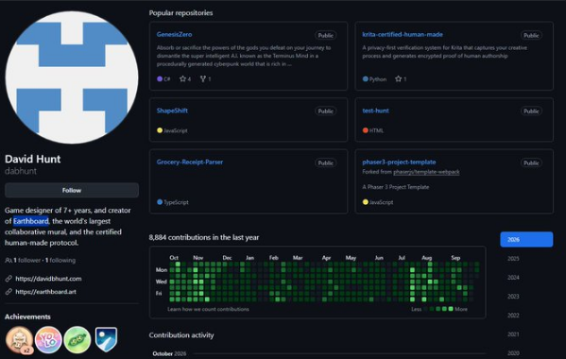Click the '8,884 contributions in the last year' heading

coord(204,237)
